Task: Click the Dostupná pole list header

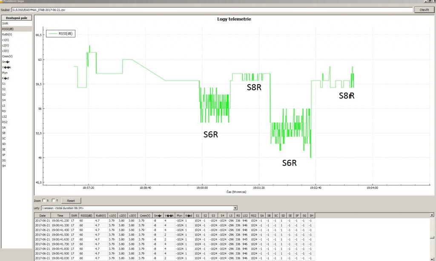Action: 16,18
